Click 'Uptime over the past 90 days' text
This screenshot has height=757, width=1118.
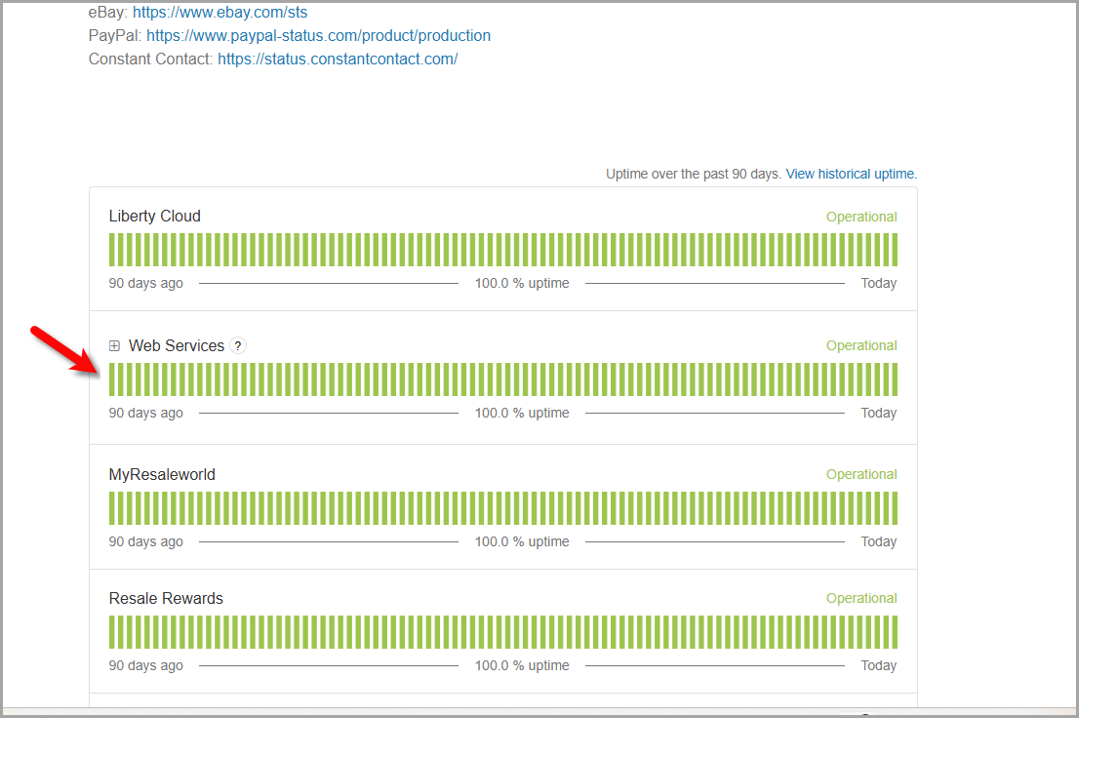click(x=693, y=174)
